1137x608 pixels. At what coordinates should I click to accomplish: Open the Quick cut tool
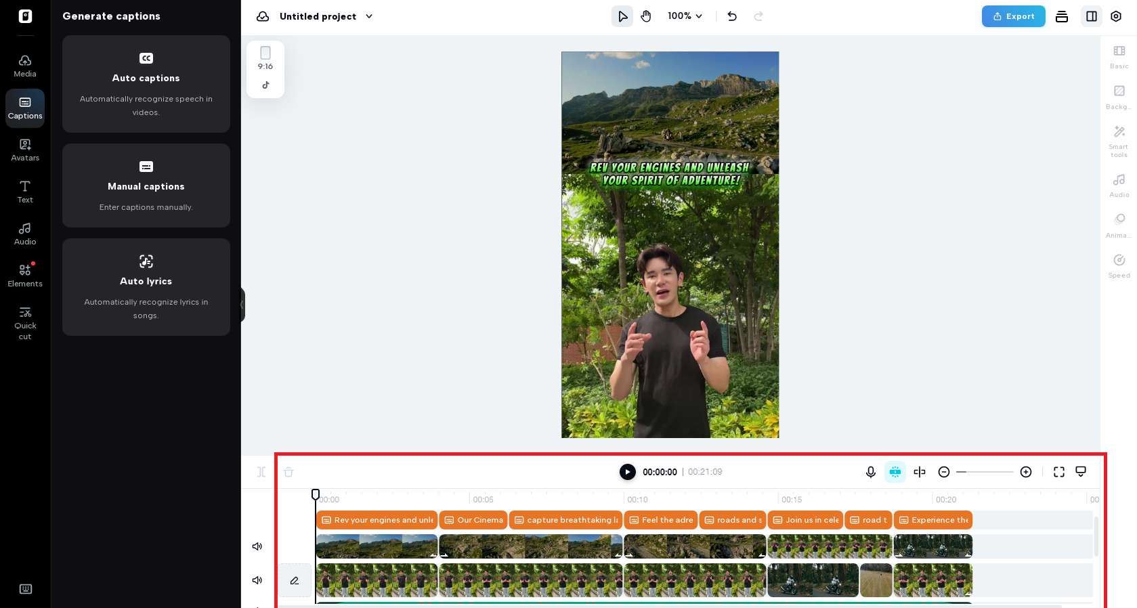tap(25, 322)
